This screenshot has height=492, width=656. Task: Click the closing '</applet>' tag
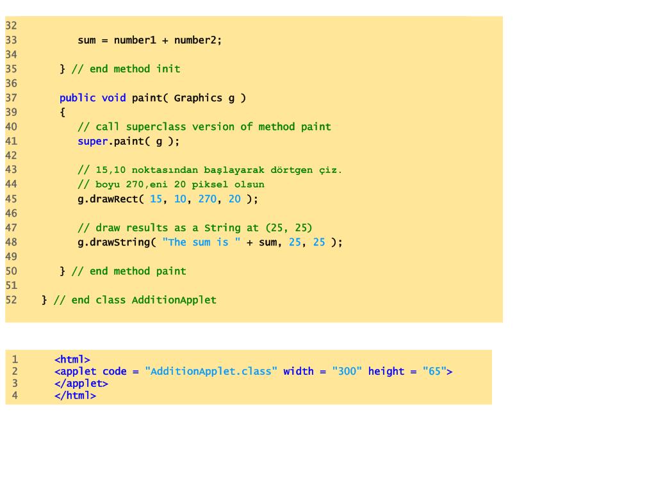(81, 384)
